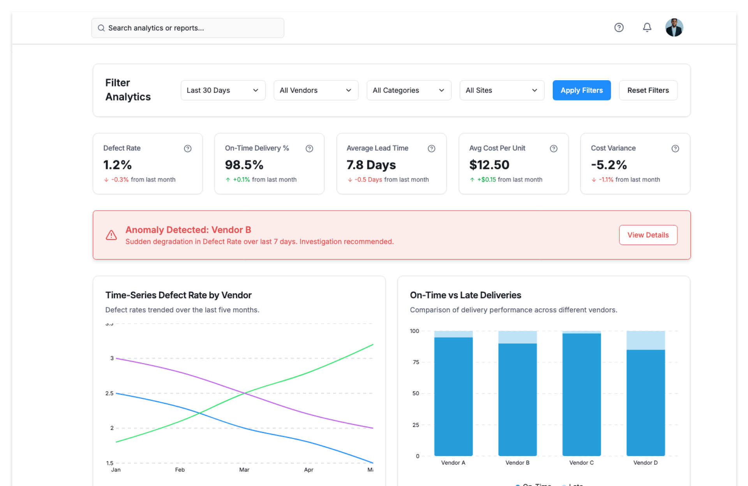Viewport: 748px width, 486px height.
Task: Expand the All Vendors dropdown
Action: point(316,90)
